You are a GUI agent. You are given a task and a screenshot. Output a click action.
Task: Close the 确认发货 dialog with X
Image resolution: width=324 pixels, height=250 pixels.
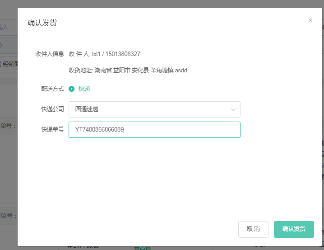click(x=310, y=20)
